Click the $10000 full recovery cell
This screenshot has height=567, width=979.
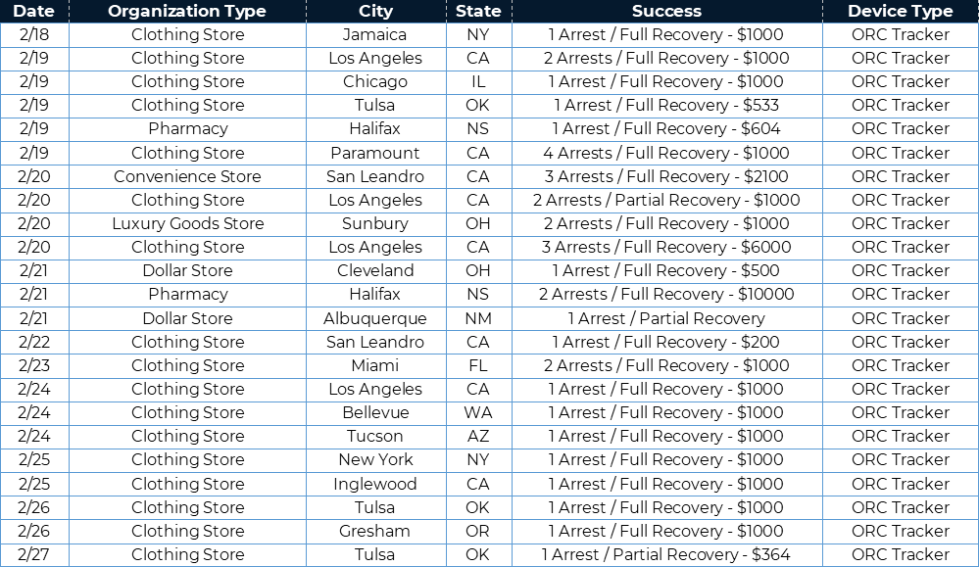(x=666, y=294)
